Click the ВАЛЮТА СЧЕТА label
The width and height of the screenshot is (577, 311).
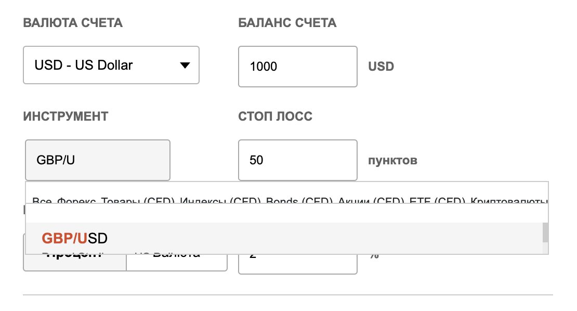click(x=73, y=23)
